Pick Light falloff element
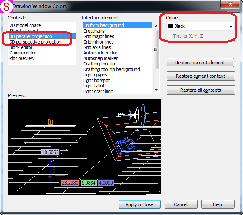243x215 pixels. point(117,86)
